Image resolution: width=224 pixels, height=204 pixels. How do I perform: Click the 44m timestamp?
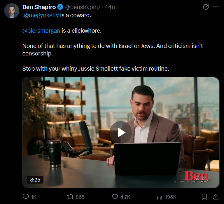(111, 7)
